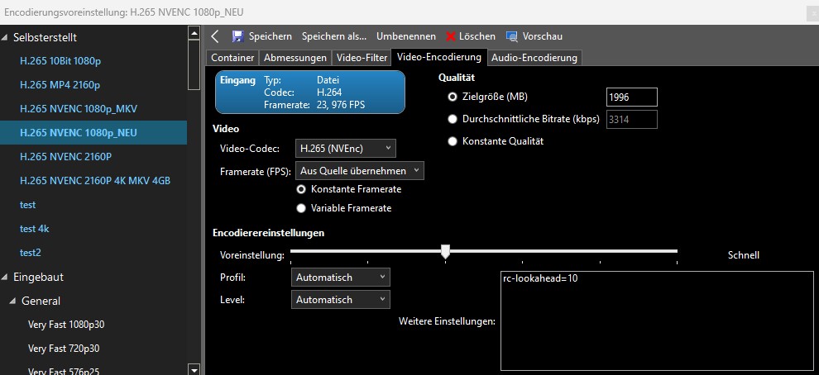Select the preset named test
This screenshot has width=819, height=375.
[27, 205]
